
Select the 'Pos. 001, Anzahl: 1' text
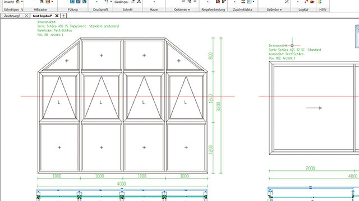[x=50, y=35]
